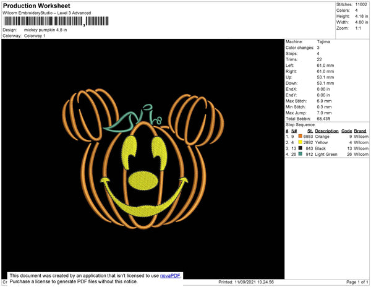This screenshot has height=287, width=371.
Task: Select the Right value '61.0 mm'
Action: [x=325, y=71]
